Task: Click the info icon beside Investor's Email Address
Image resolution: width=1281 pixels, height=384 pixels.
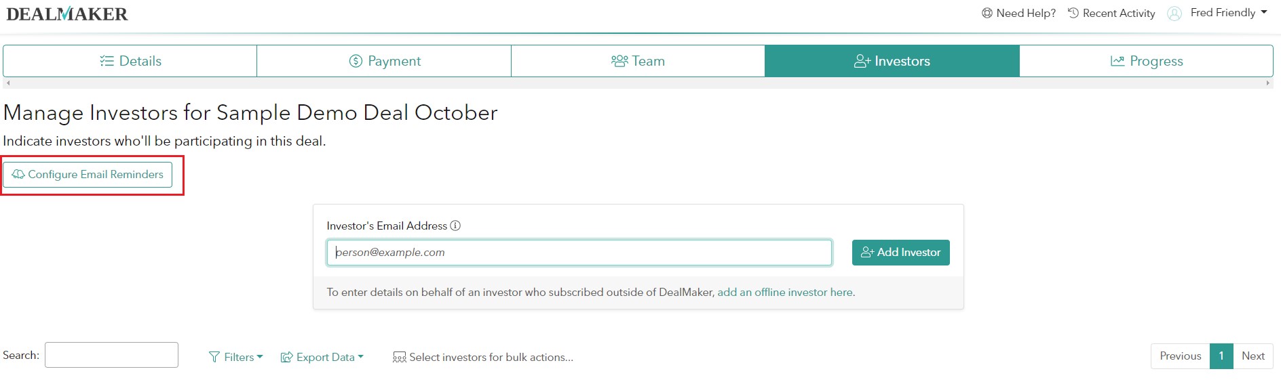Action: (x=455, y=226)
